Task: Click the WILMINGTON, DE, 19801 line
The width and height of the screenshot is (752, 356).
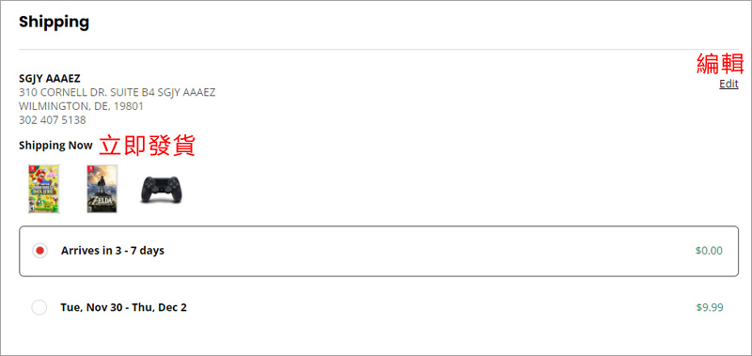Action: [81, 106]
